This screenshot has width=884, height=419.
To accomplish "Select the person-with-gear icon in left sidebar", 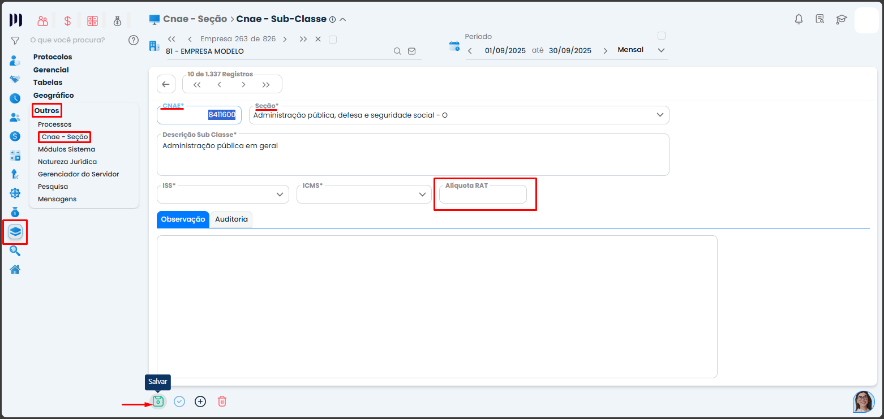I will click(15, 61).
